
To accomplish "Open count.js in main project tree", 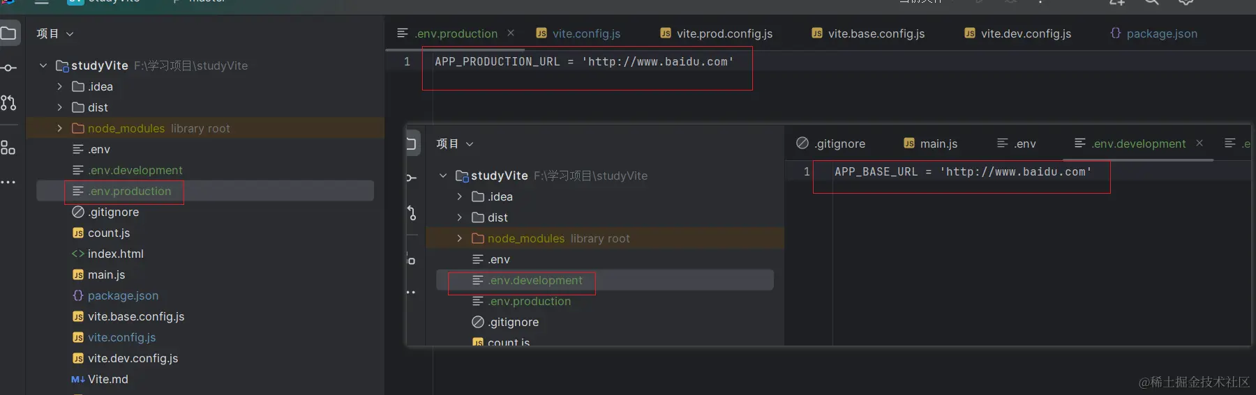I will tap(101, 233).
